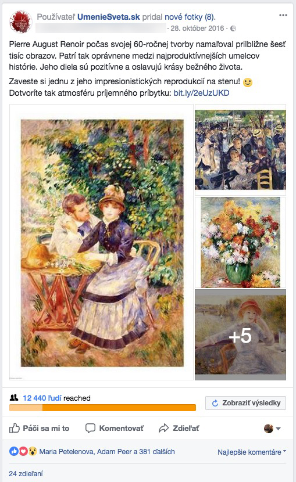Expand the profile avatar posting-as dropdown
This screenshot has width=296, height=482.
coord(272,428)
